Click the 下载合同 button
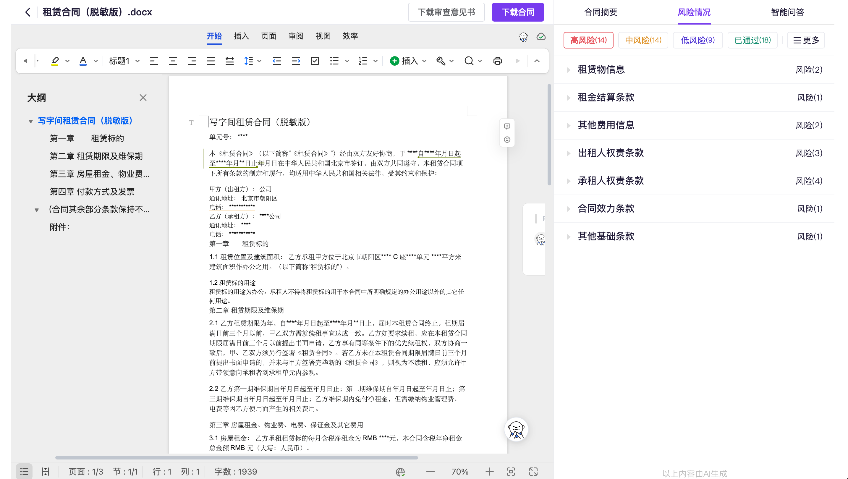848x479 pixels. 517,12
